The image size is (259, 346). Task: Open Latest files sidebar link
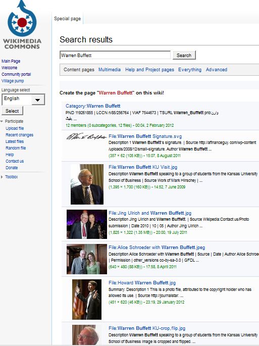coord(15,141)
